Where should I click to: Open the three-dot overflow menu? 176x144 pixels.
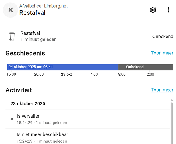[x=168, y=10]
